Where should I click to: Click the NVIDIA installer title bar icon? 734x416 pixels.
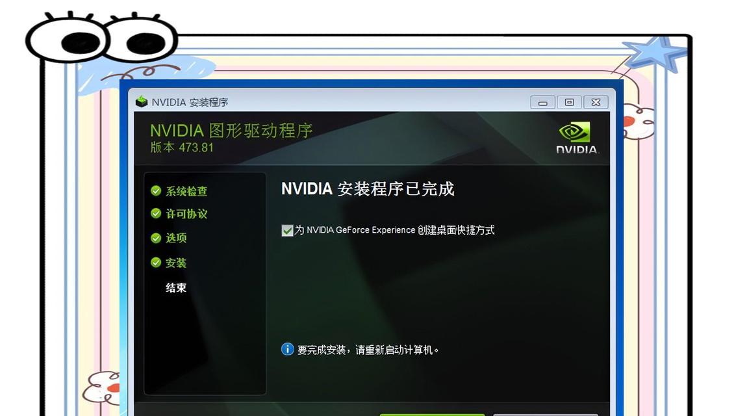[142, 101]
